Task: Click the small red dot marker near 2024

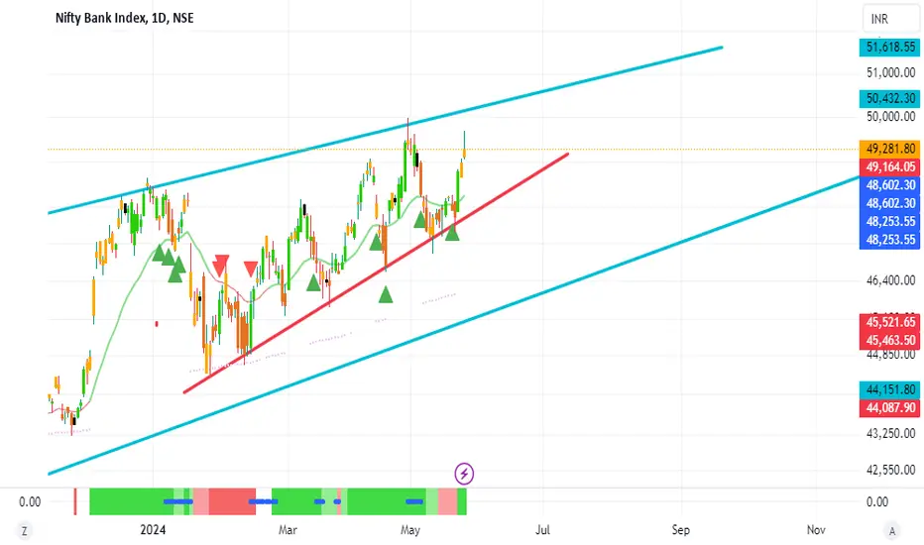Action: coord(157,323)
